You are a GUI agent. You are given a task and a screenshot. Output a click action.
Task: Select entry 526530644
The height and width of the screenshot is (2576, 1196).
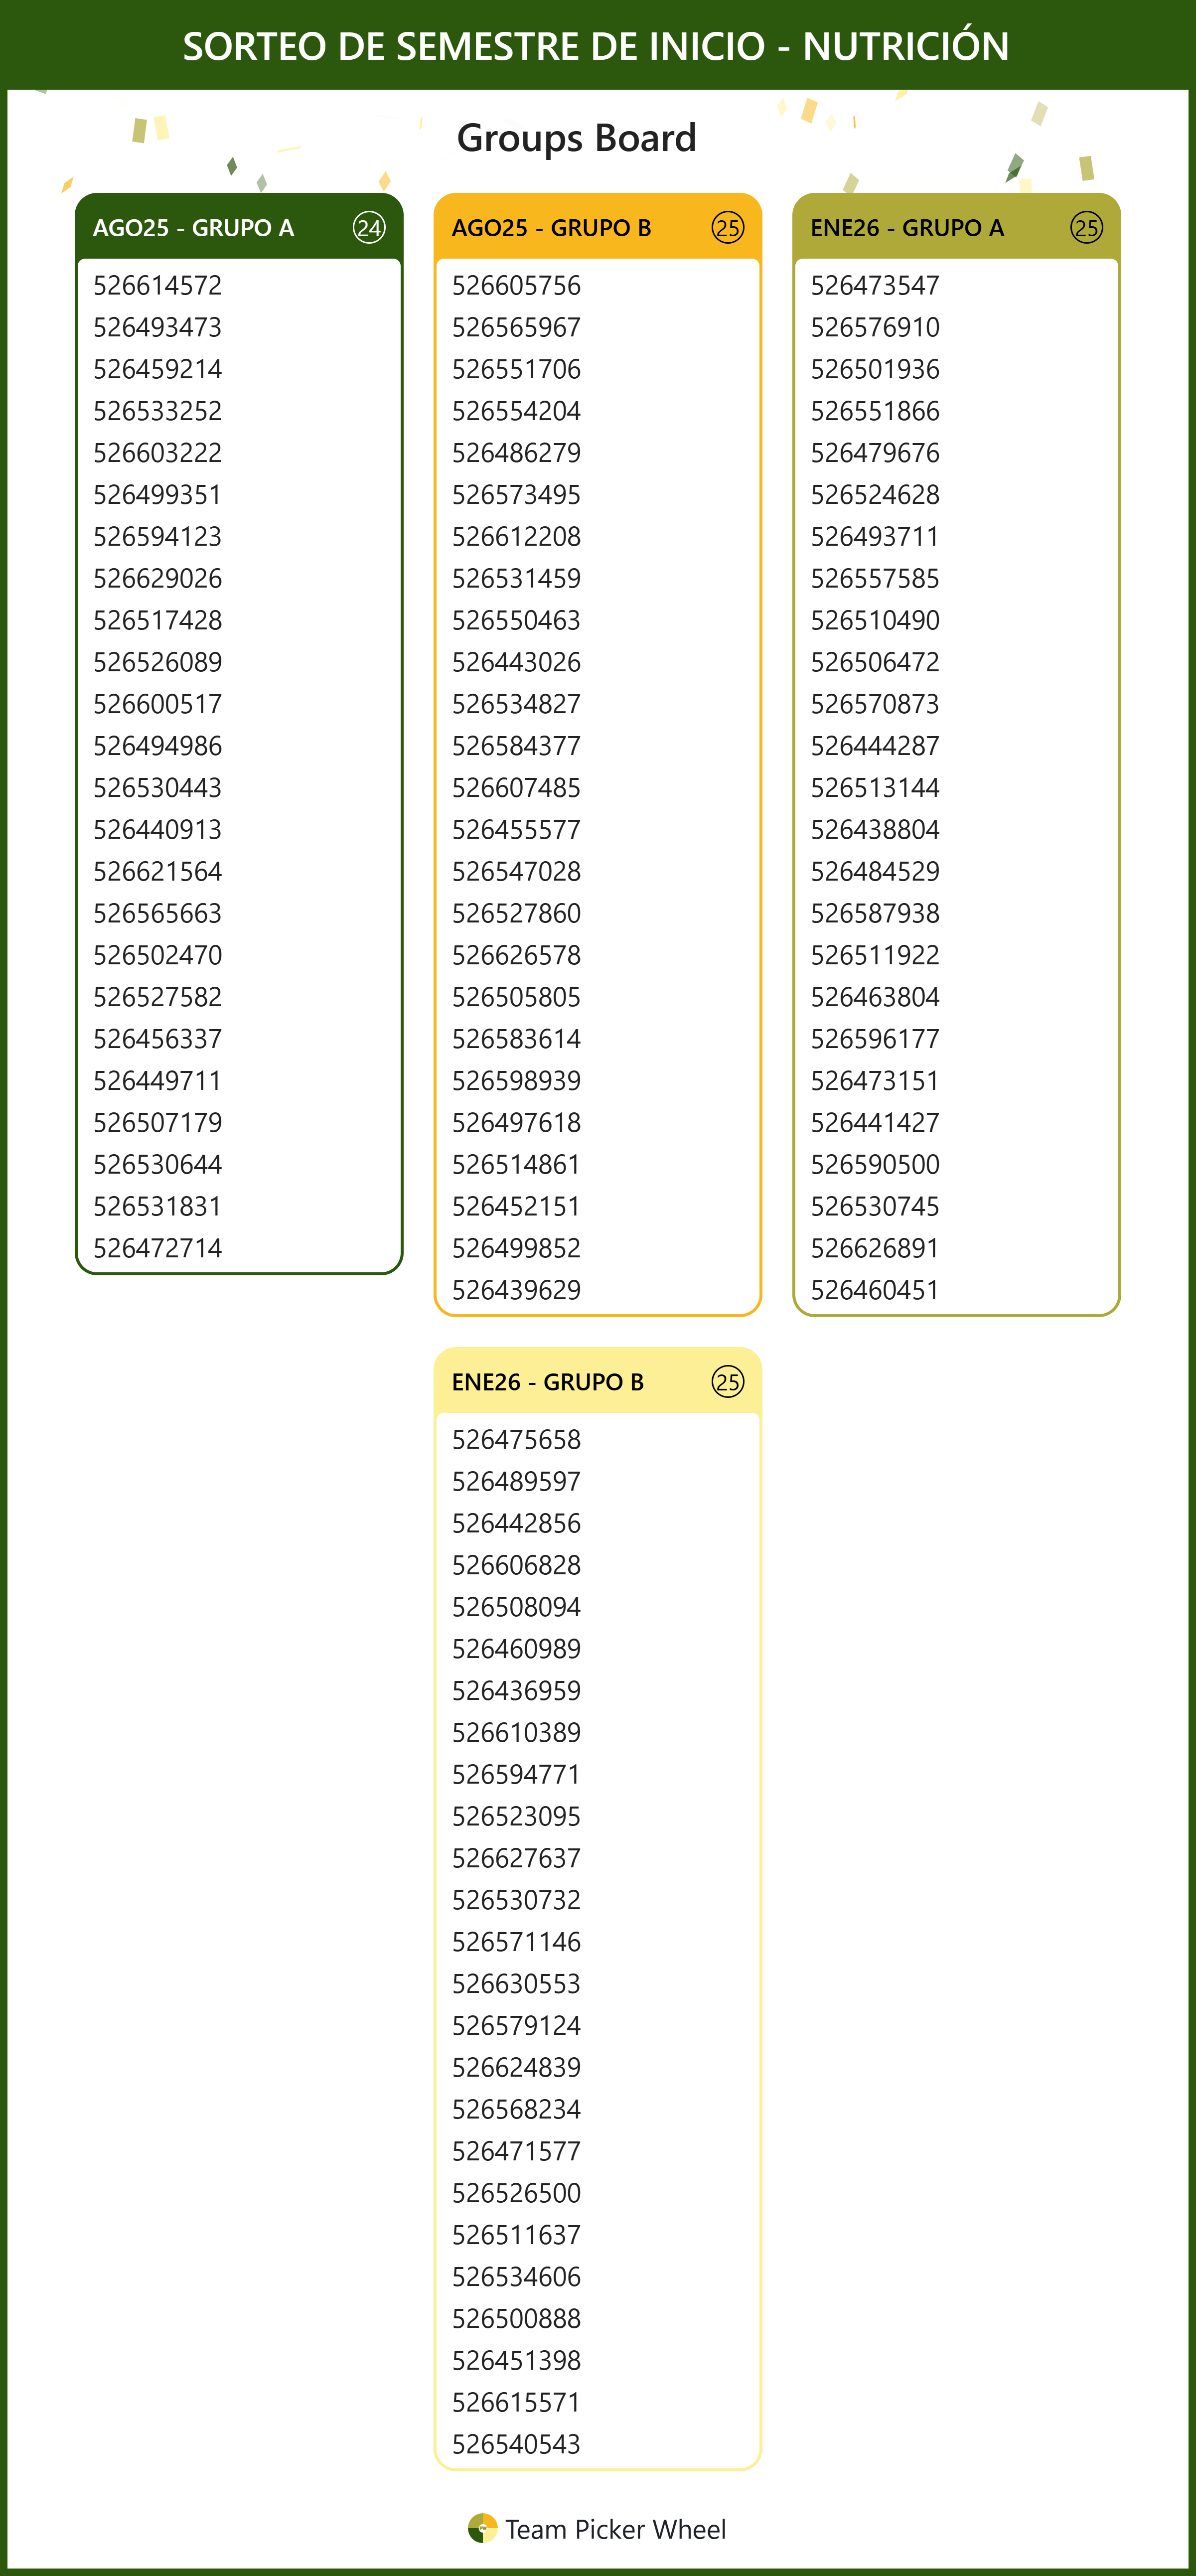pos(158,1164)
